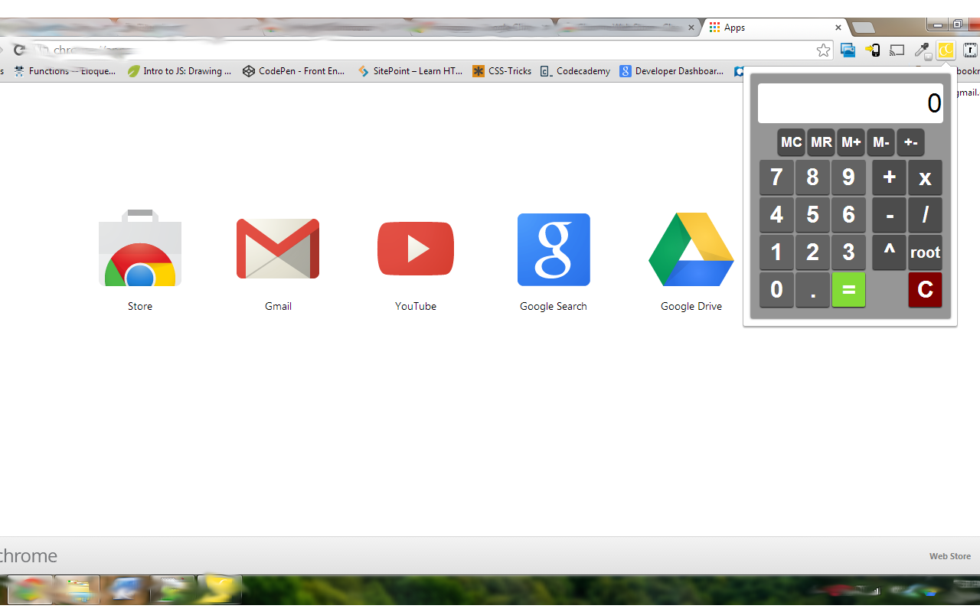Viewport: 980px width, 612px height.
Task: Click the calculator divide button
Action: 925,215
